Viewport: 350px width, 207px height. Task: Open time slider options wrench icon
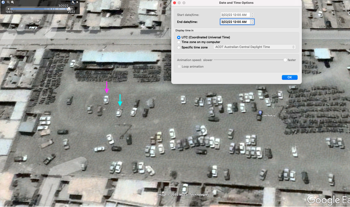click(73, 2)
